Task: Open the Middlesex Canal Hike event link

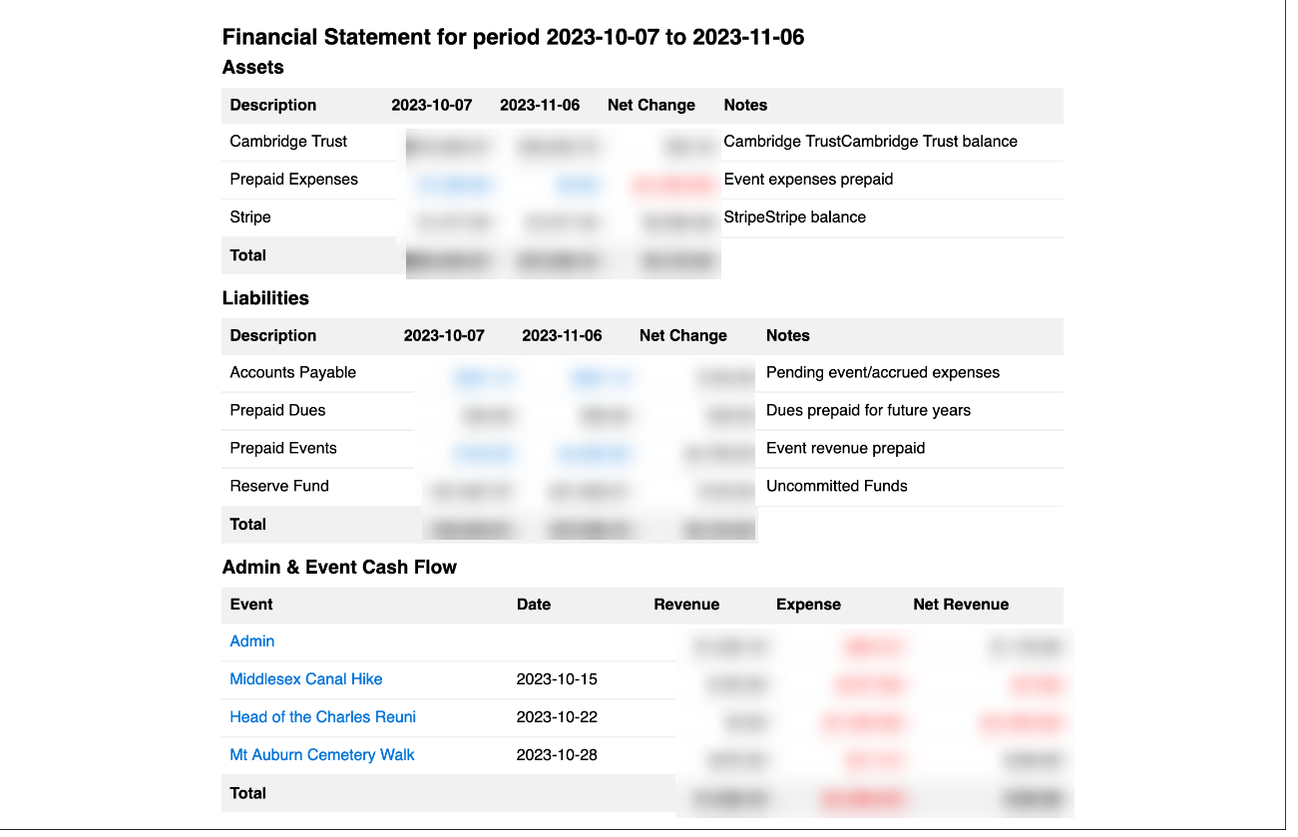Action: coord(305,679)
